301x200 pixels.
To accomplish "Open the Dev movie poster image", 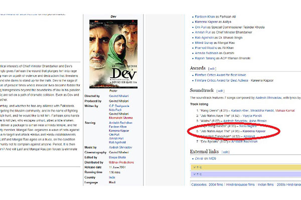I will pos(113,54).
